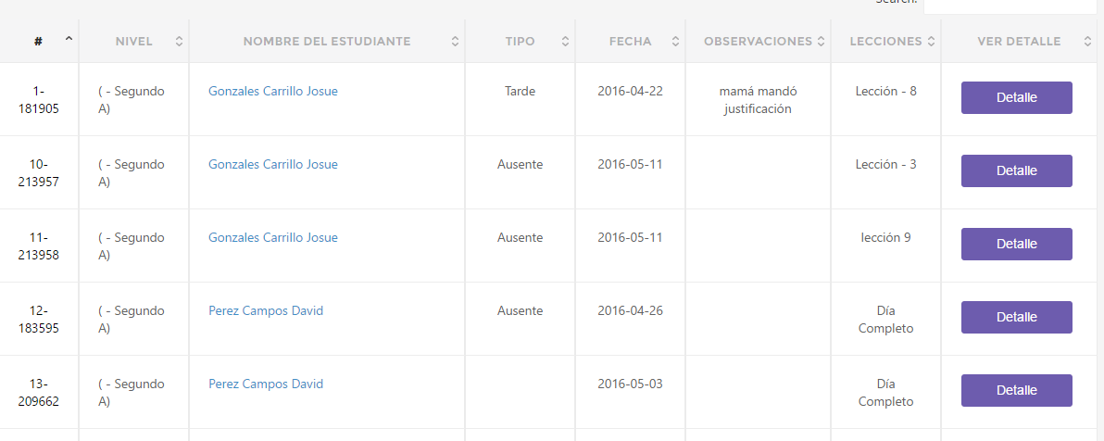Click the VER DETALLE sort icon
The width and height of the screenshot is (1104, 441).
click(1087, 42)
